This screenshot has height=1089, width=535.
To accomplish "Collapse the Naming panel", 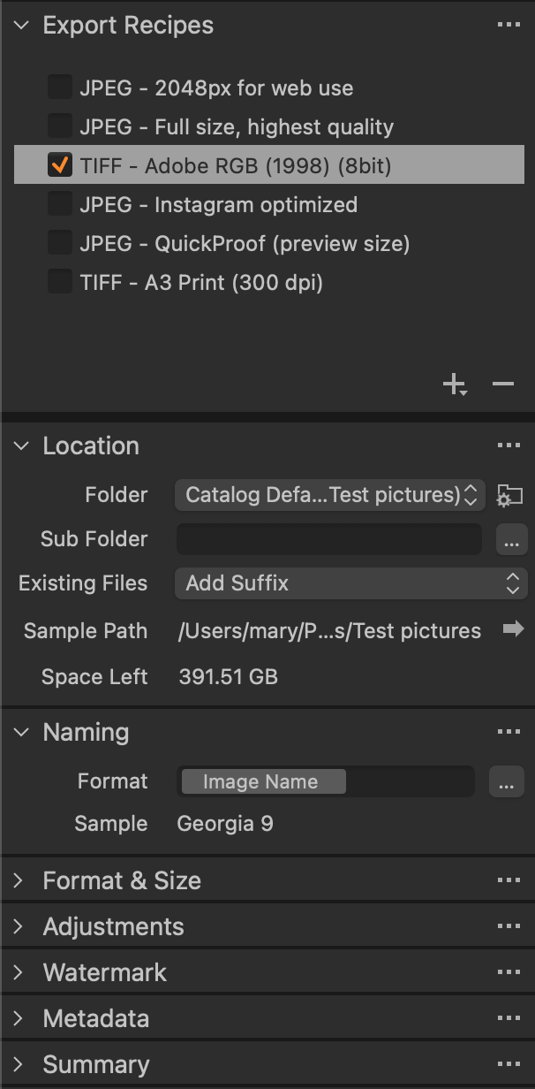I will click(x=21, y=732).
